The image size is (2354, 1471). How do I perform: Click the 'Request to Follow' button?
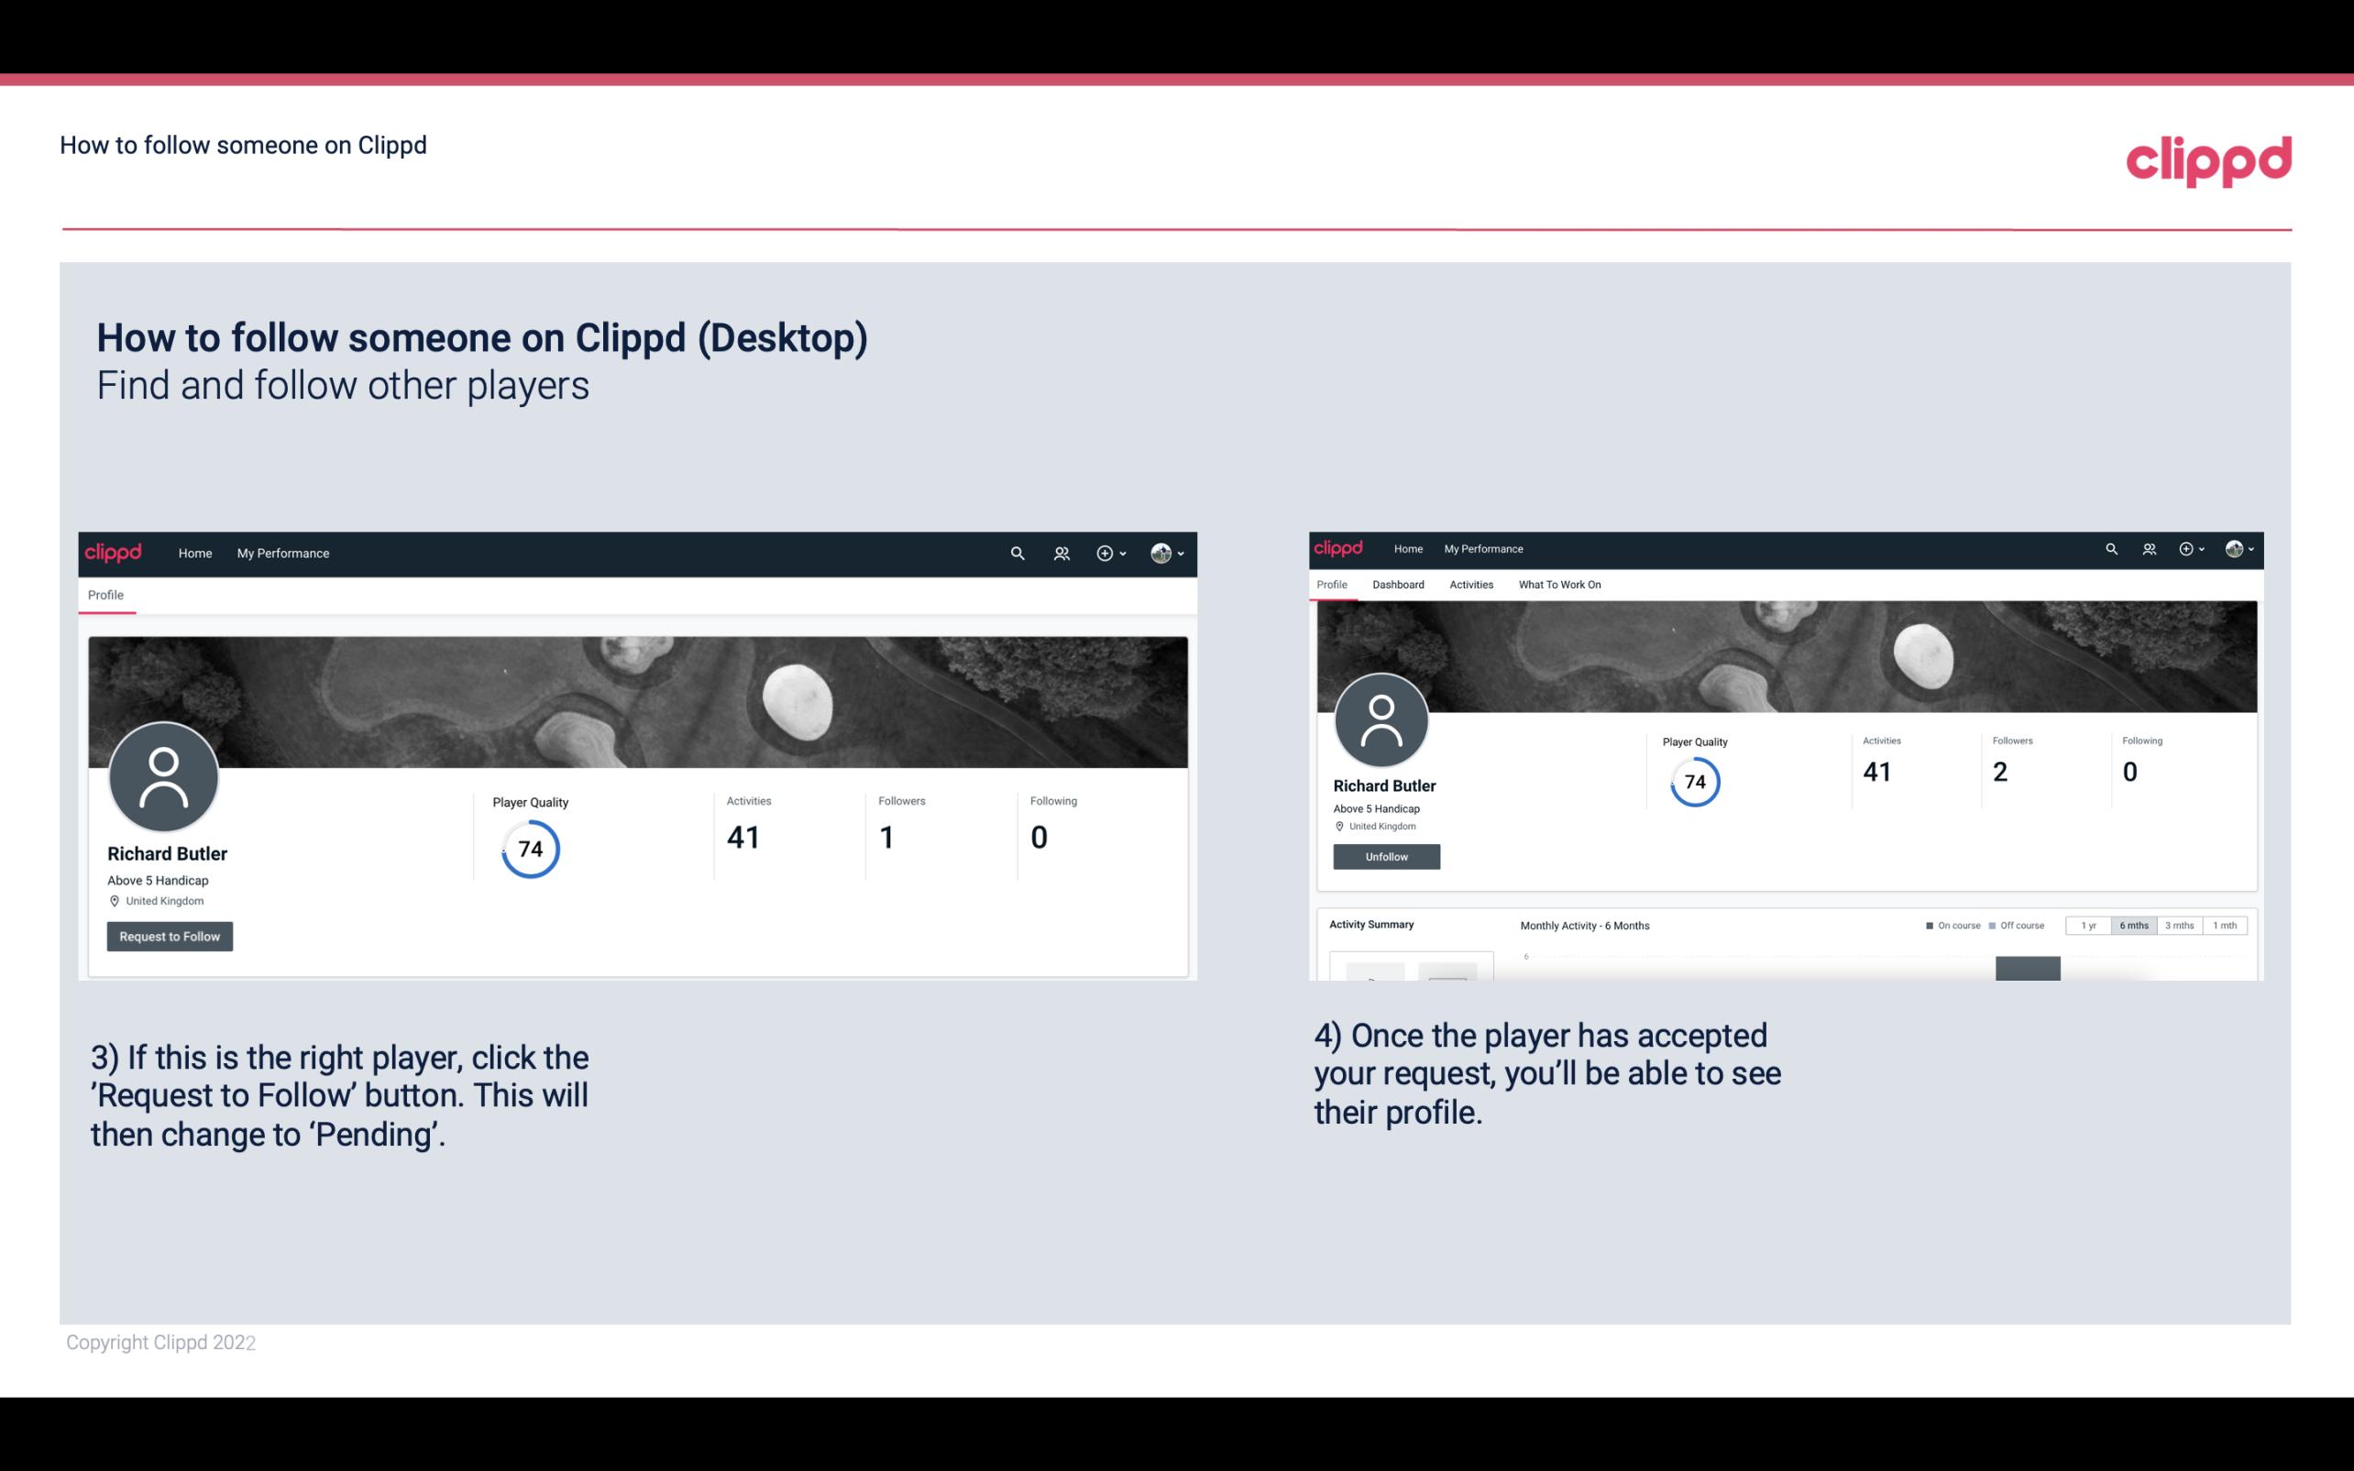coord(170,936)
